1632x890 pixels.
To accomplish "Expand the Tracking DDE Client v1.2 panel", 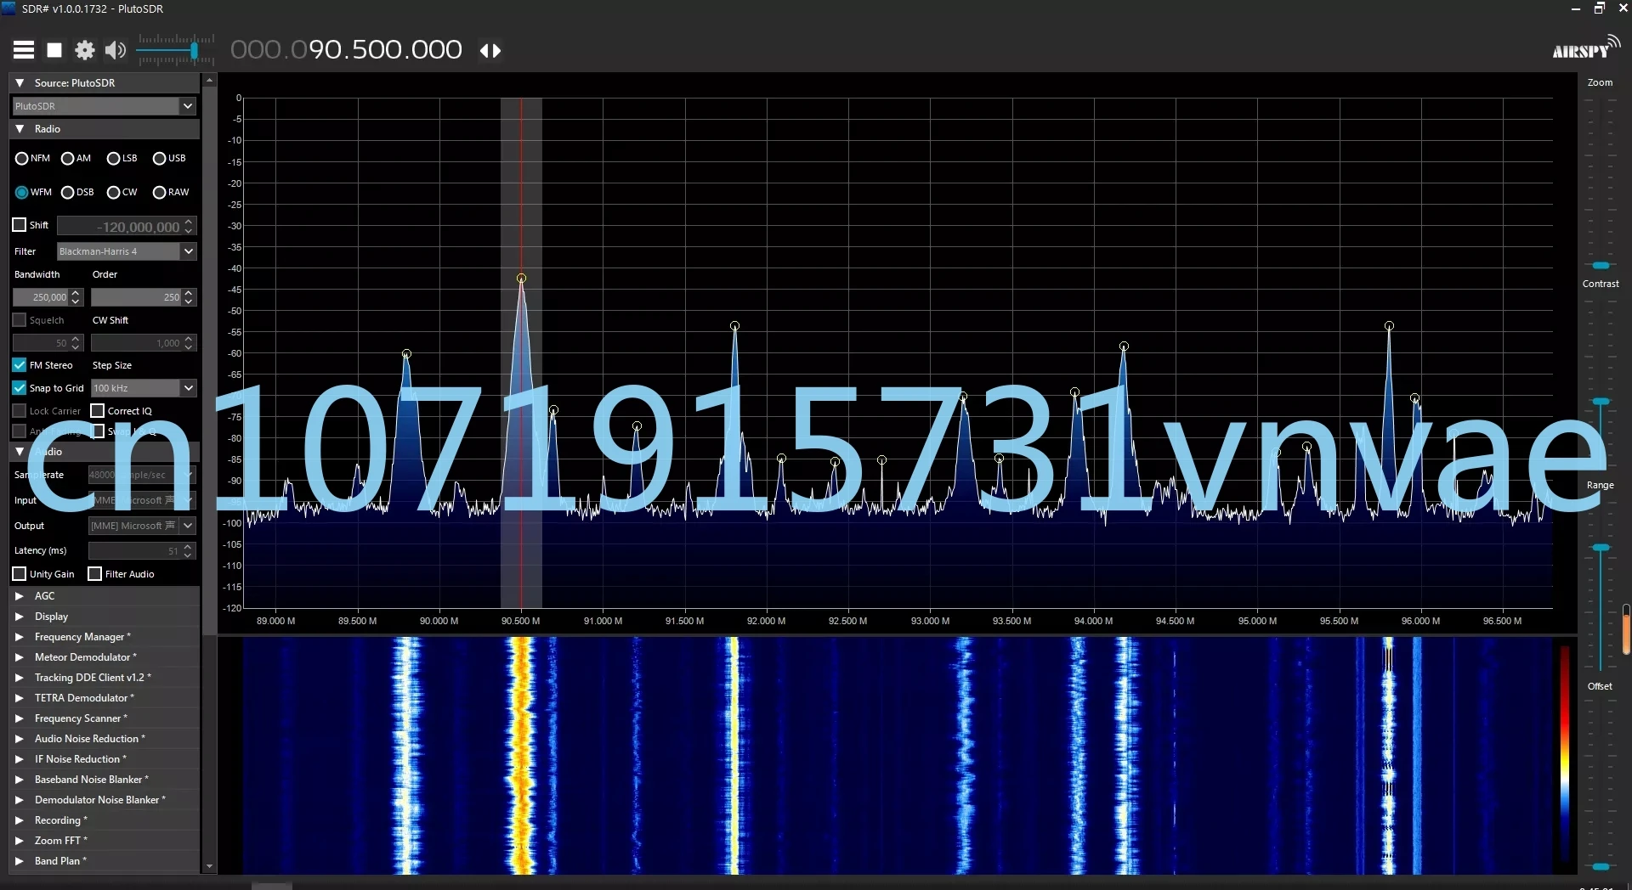I will coord(20,678).
